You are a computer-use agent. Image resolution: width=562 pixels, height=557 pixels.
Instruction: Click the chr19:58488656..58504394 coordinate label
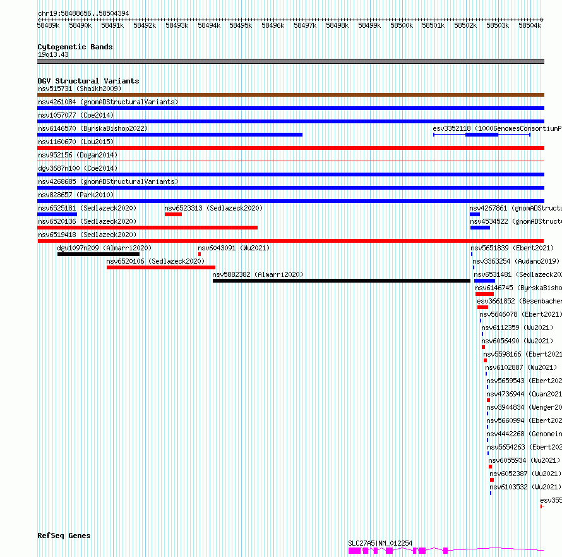click(x=83, y=13)
